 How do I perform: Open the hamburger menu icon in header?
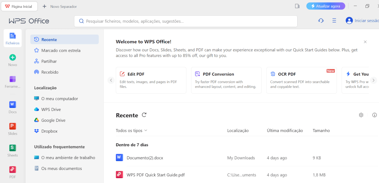tap(334, 21)
